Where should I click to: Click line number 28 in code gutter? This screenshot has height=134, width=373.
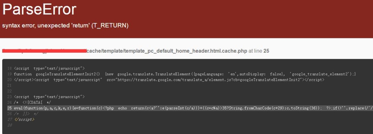click(x=10, y=125)
